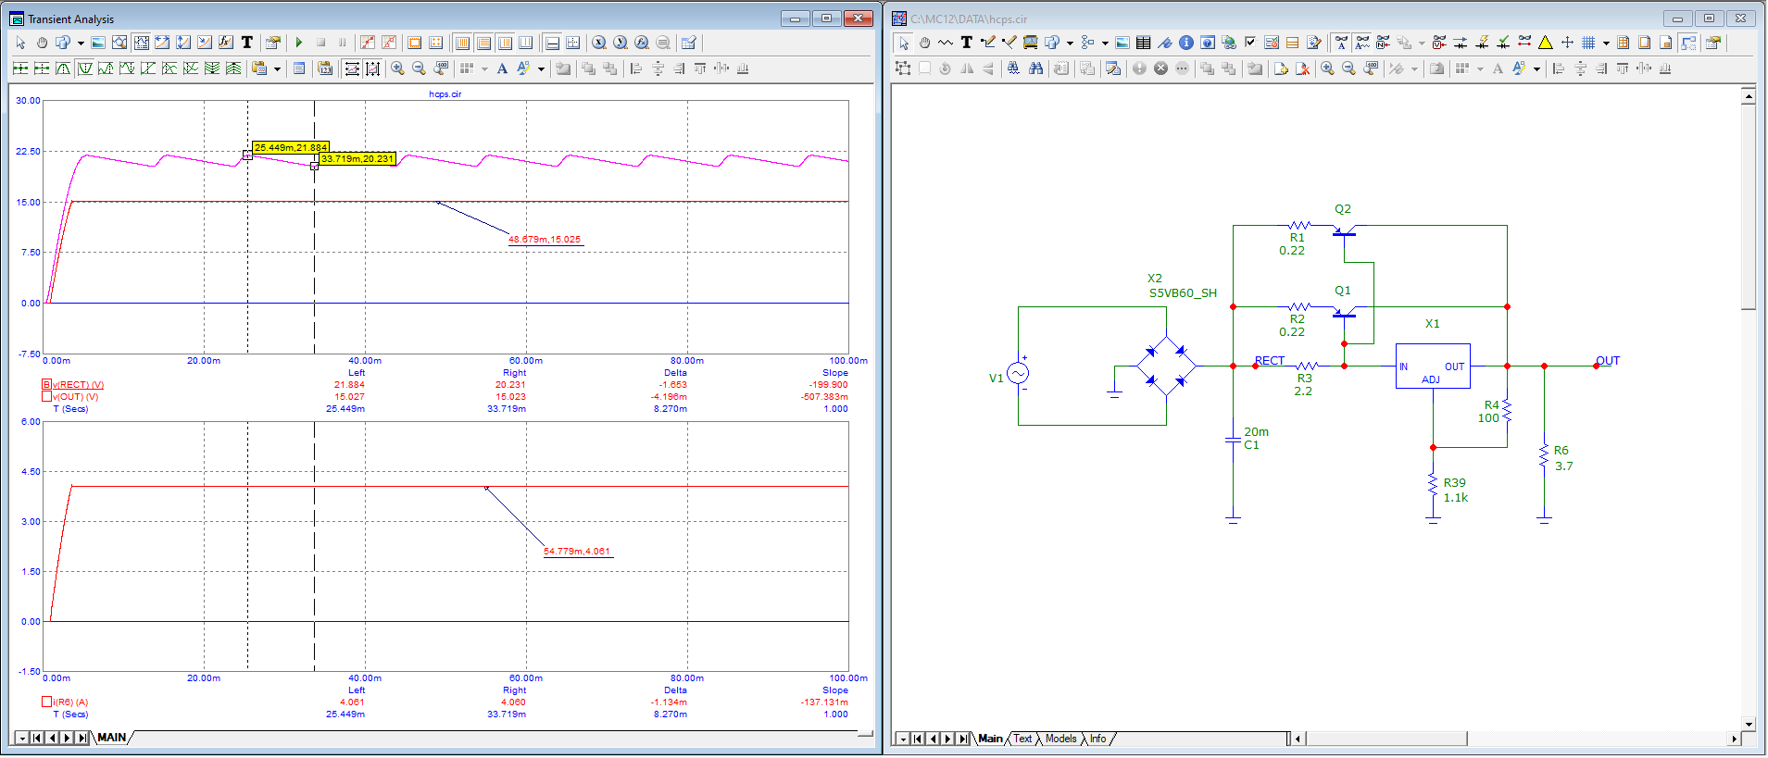This screenshot has height=758, width=1768.
Task: Switch to the Models tab
Action: (x=1060, y=739)
